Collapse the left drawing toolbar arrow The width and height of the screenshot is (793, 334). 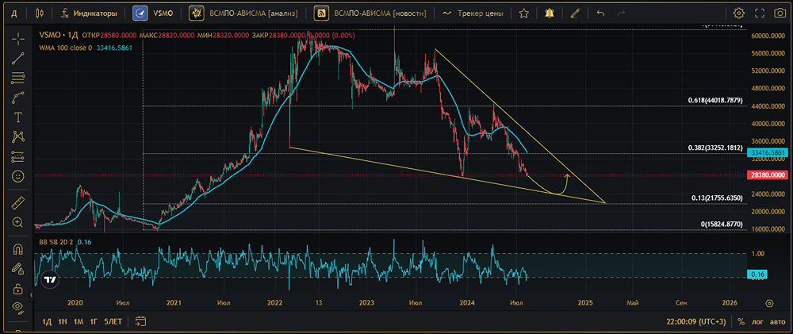[x=32, y=294]
